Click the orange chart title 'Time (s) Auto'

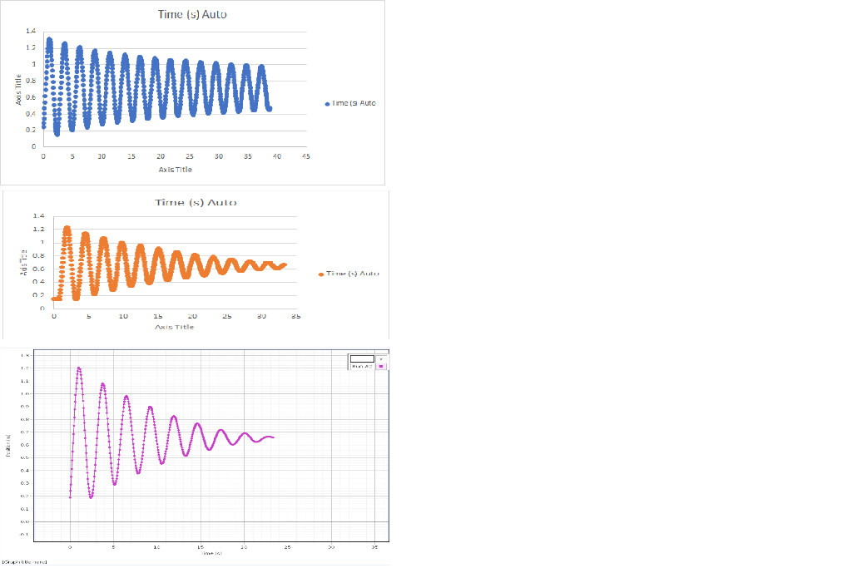click(196, 203)
